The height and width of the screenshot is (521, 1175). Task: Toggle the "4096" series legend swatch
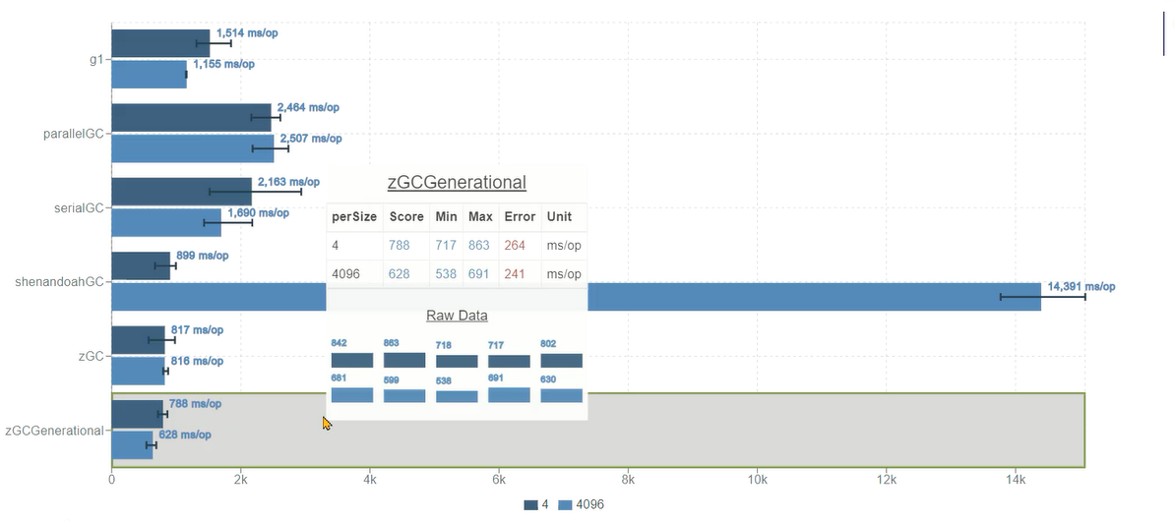point(565,505)
